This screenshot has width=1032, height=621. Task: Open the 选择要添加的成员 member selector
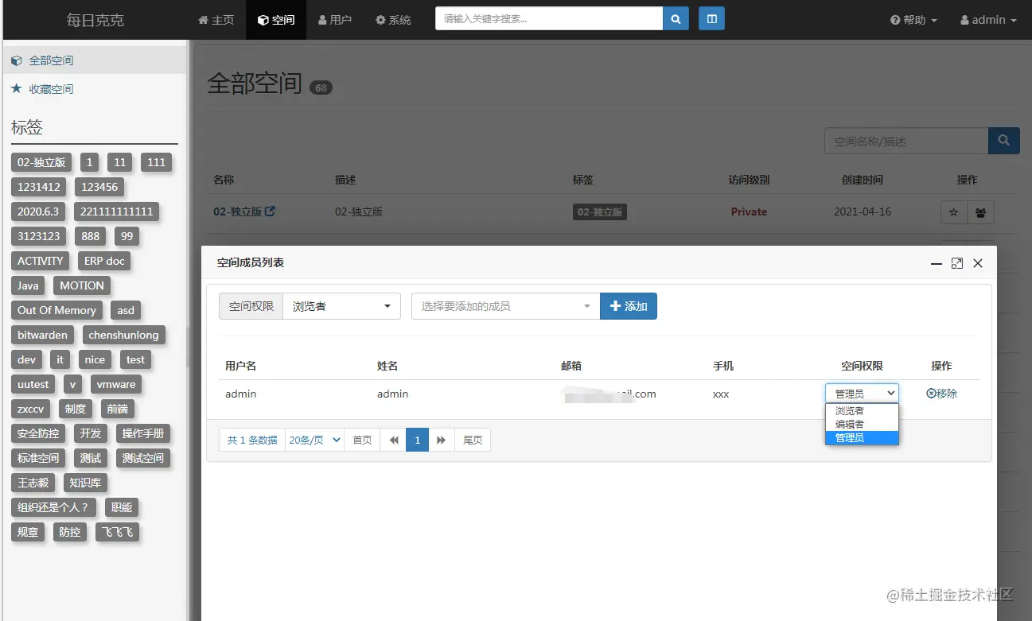tap(505, 306)
